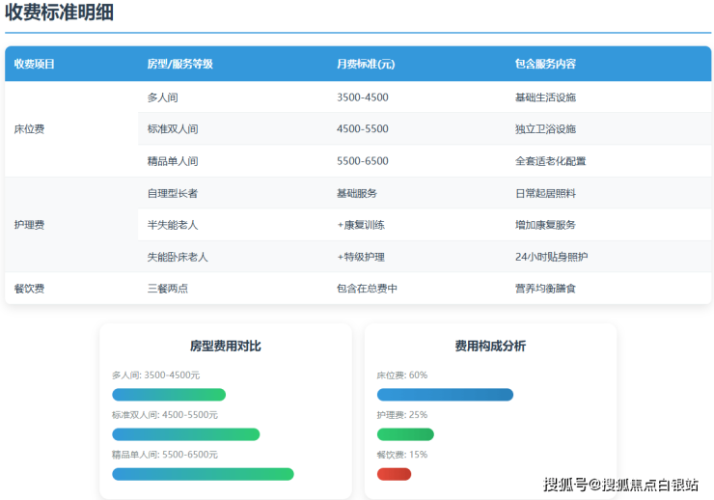
Task: Select the 收费项目 column header
Action: coord(35,64)
